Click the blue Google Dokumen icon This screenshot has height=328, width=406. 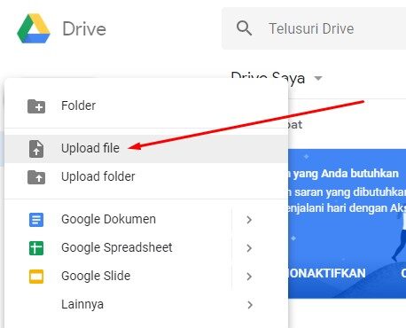pos(36,220)
